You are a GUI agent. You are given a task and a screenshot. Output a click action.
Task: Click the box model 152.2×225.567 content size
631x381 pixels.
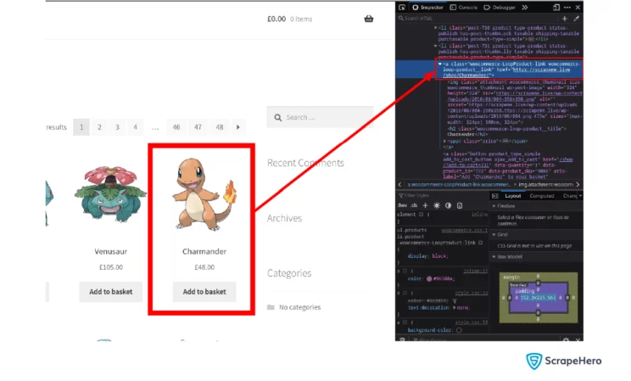[x=538, y=298]
